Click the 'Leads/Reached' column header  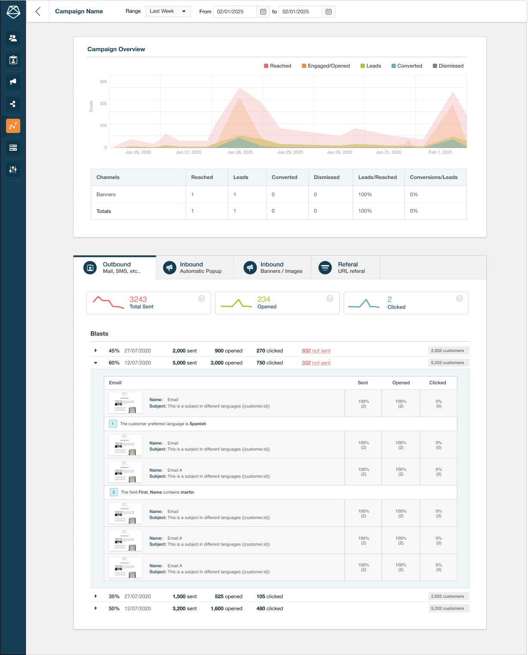coord(378,177)
